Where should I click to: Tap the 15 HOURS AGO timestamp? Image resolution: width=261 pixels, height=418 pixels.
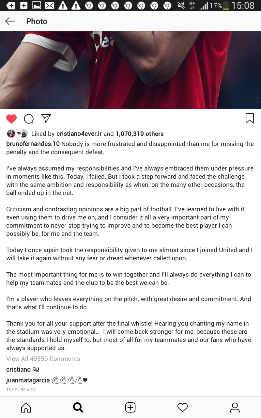21,390
